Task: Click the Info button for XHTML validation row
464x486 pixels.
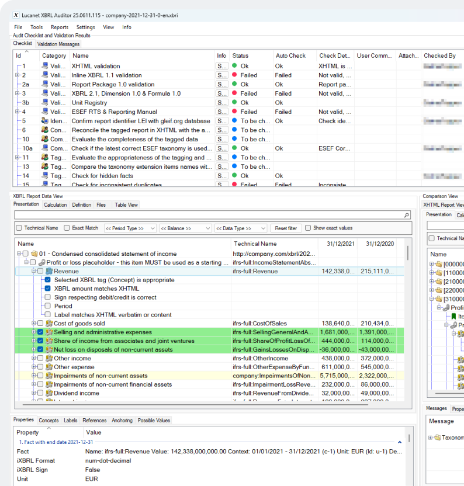Action: (222, 67)
